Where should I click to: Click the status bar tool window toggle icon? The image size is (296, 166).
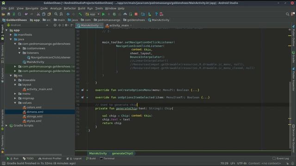click(x=4, y=163)
